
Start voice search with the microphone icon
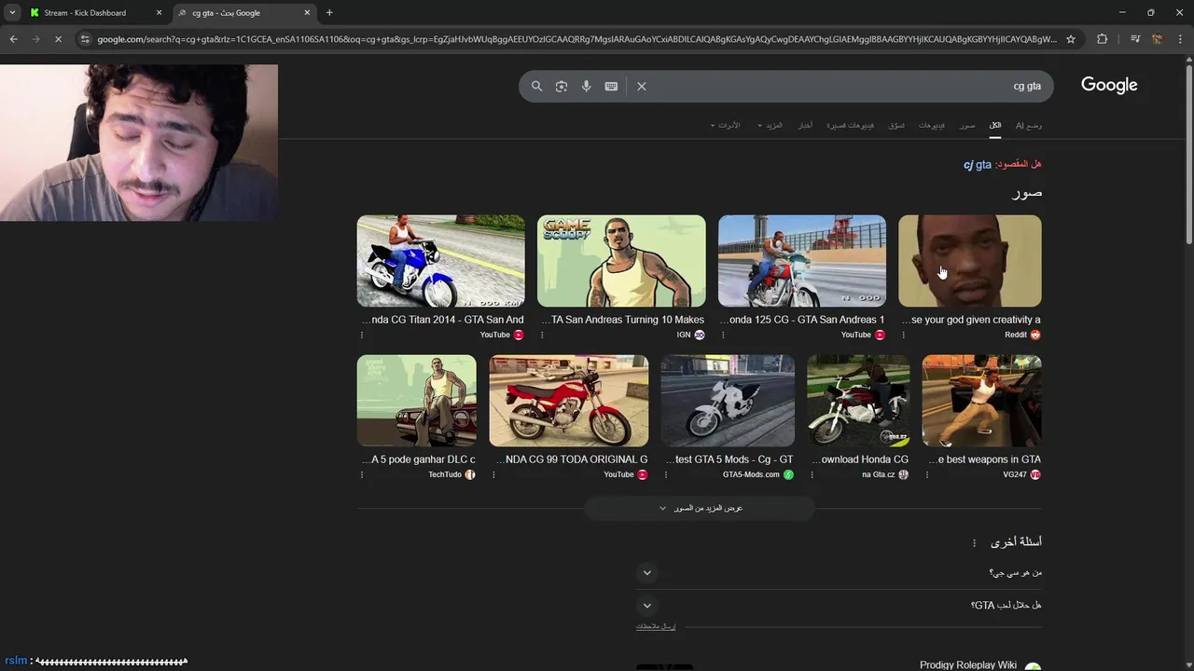(x=586, y=86)
